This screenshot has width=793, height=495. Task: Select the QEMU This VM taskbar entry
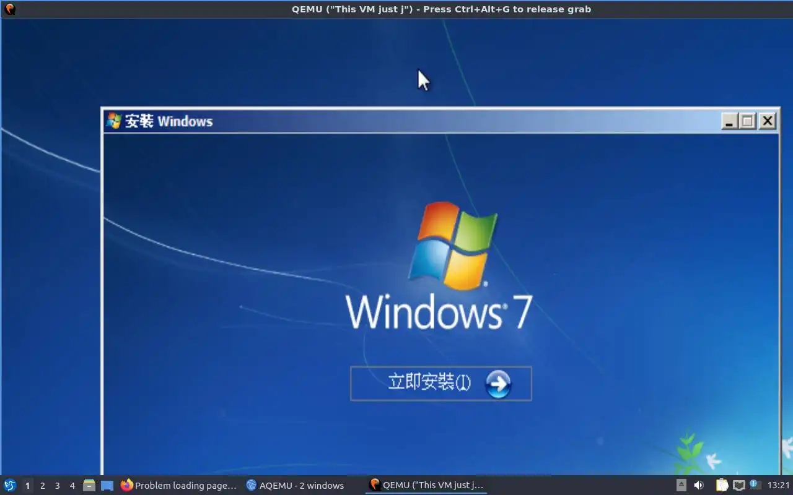pyautogui.click(x=426, y=485)
